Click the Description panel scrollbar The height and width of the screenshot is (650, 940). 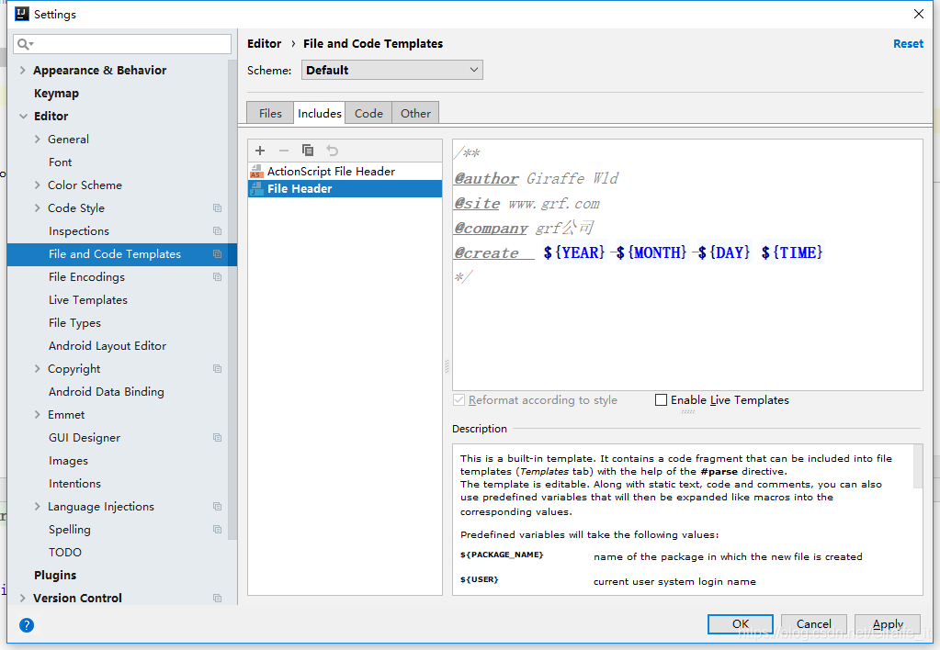click(x=918, y=466)
